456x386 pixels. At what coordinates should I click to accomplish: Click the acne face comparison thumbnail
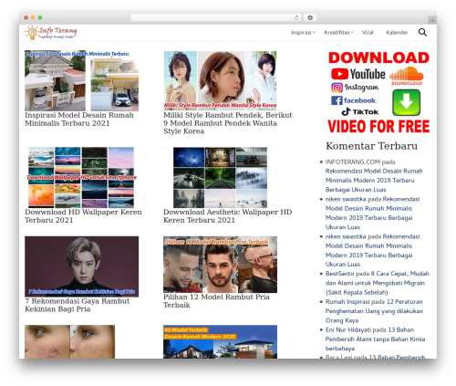[70, 341]
